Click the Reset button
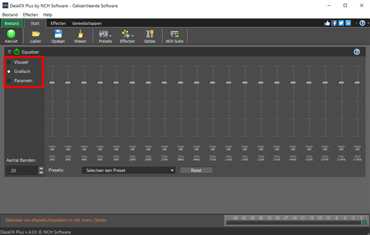The image size is (370, 235). pyautogui.click(x=196, y=170)
